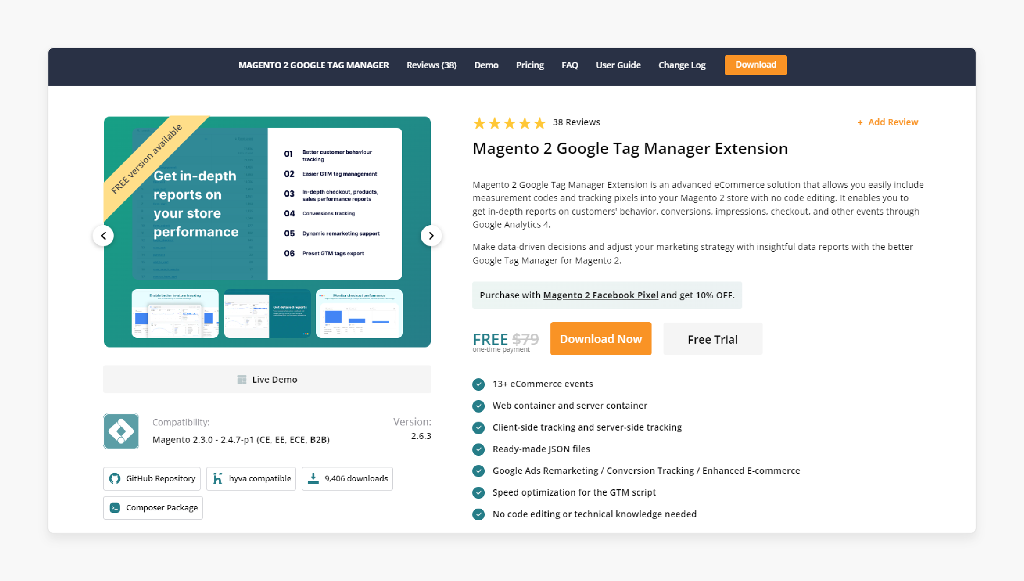Screen dimensions: 1024x581
Task: Click the '38 Reviews' count text
Action: pyautogui.click(x=576, y=122)
